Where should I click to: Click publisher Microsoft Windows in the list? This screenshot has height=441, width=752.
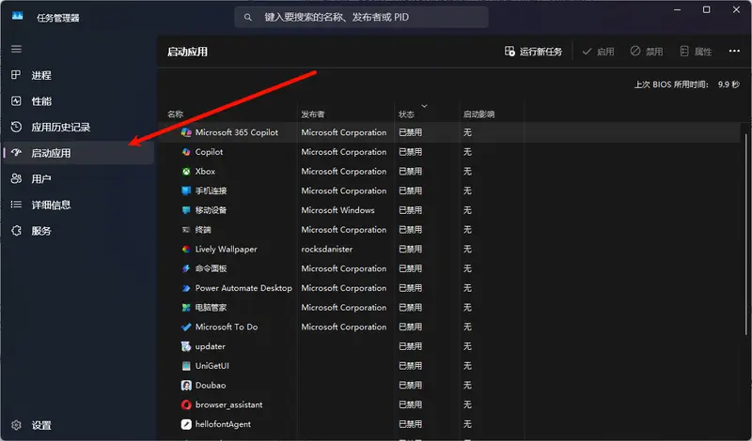pyautogui.click(x=337, y=210)
